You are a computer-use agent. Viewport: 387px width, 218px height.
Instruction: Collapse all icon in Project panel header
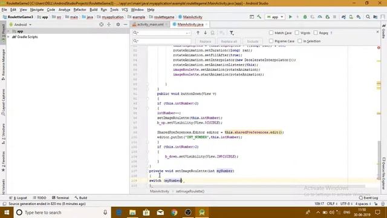pyautogui.click(x=109, y=24)
